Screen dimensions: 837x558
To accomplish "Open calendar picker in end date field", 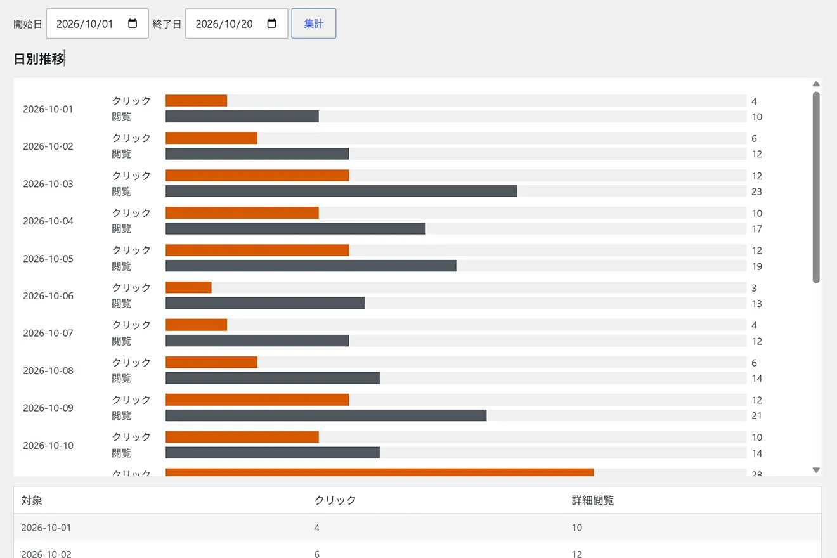I will coord(271,23).
